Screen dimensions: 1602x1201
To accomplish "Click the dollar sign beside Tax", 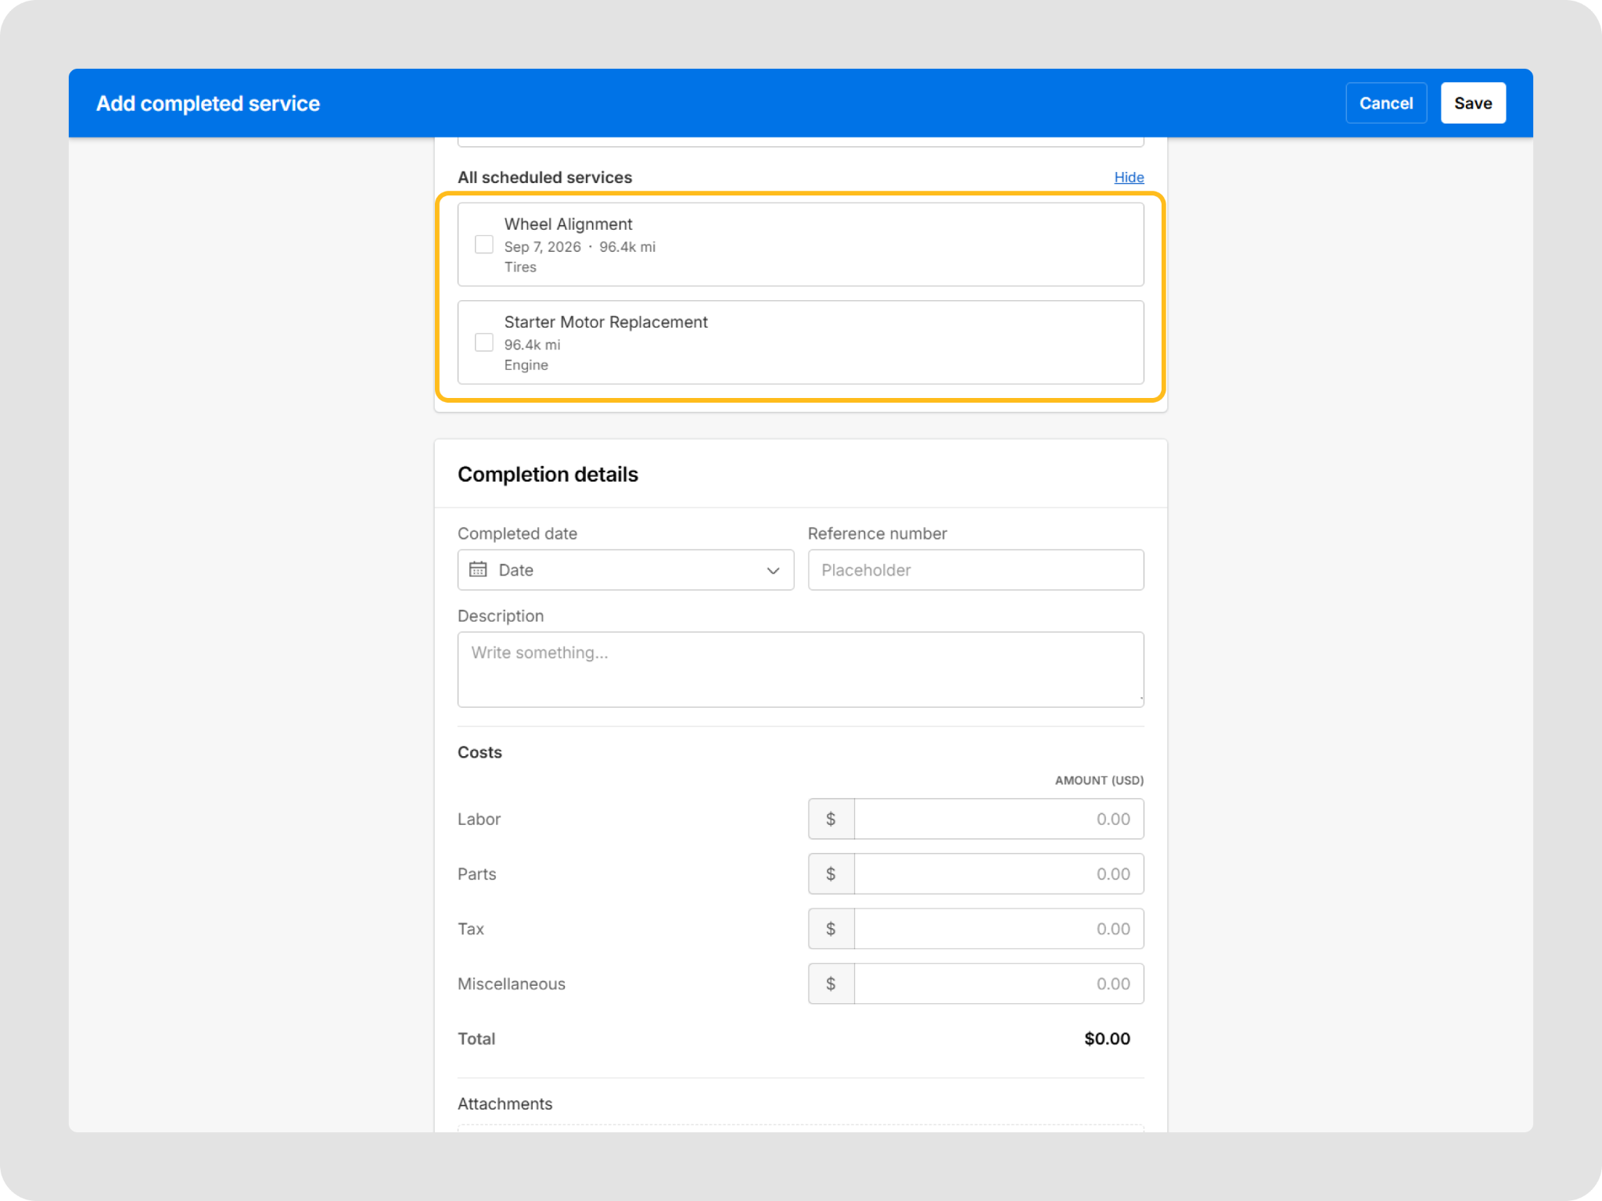I will pos(831,928).
